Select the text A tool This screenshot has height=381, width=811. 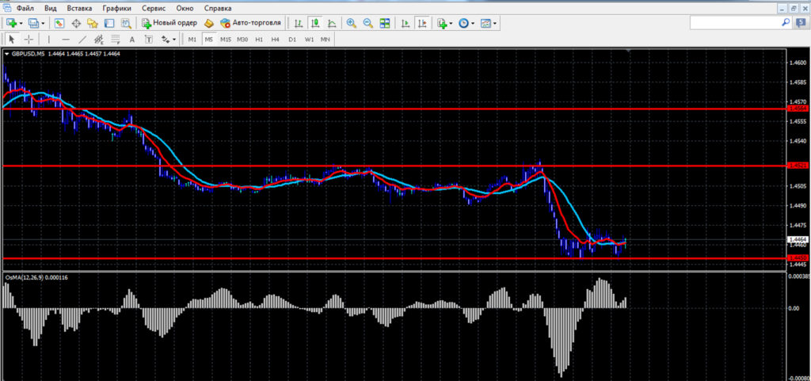pyautogui.click(x=132, y=40)
